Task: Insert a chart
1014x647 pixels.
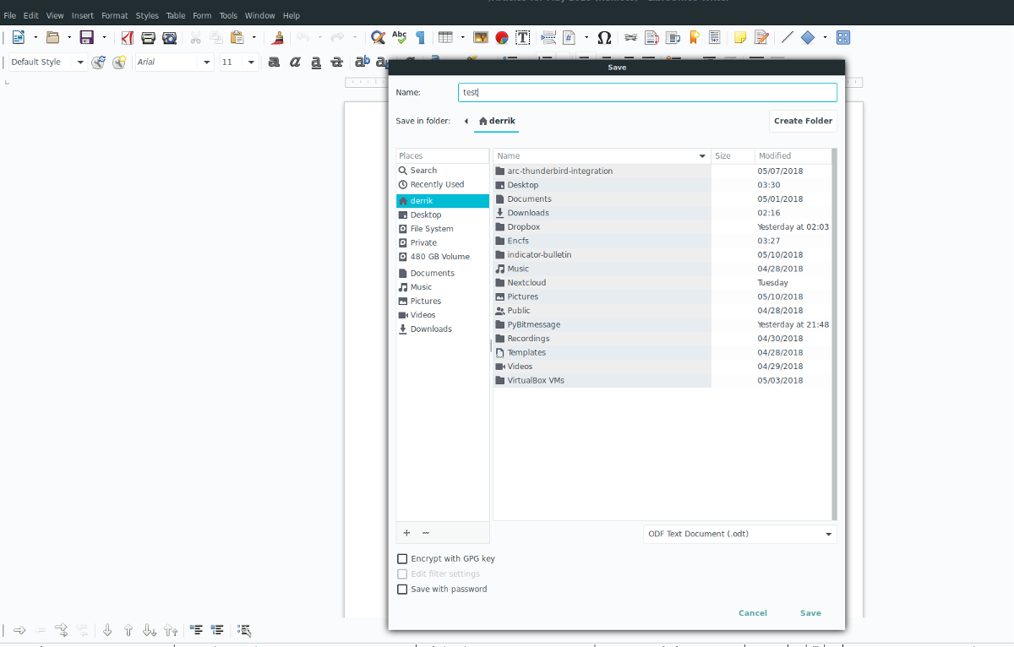Action: point(500,37)
